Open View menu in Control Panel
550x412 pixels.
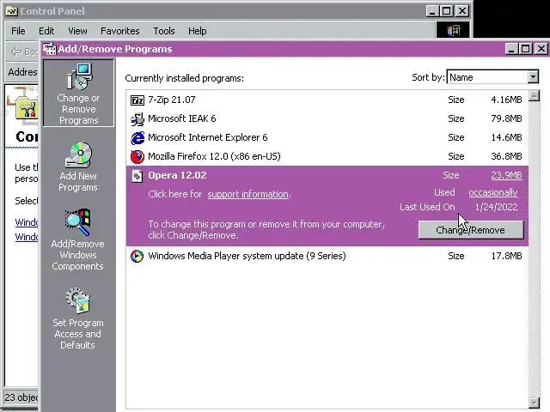coord(77,31)
